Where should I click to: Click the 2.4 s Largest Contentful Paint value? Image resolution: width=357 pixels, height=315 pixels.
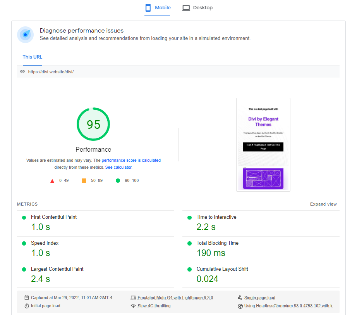40,279
